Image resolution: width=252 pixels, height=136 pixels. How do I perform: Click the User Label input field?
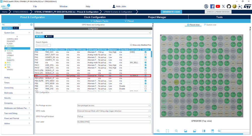(114, 122)
